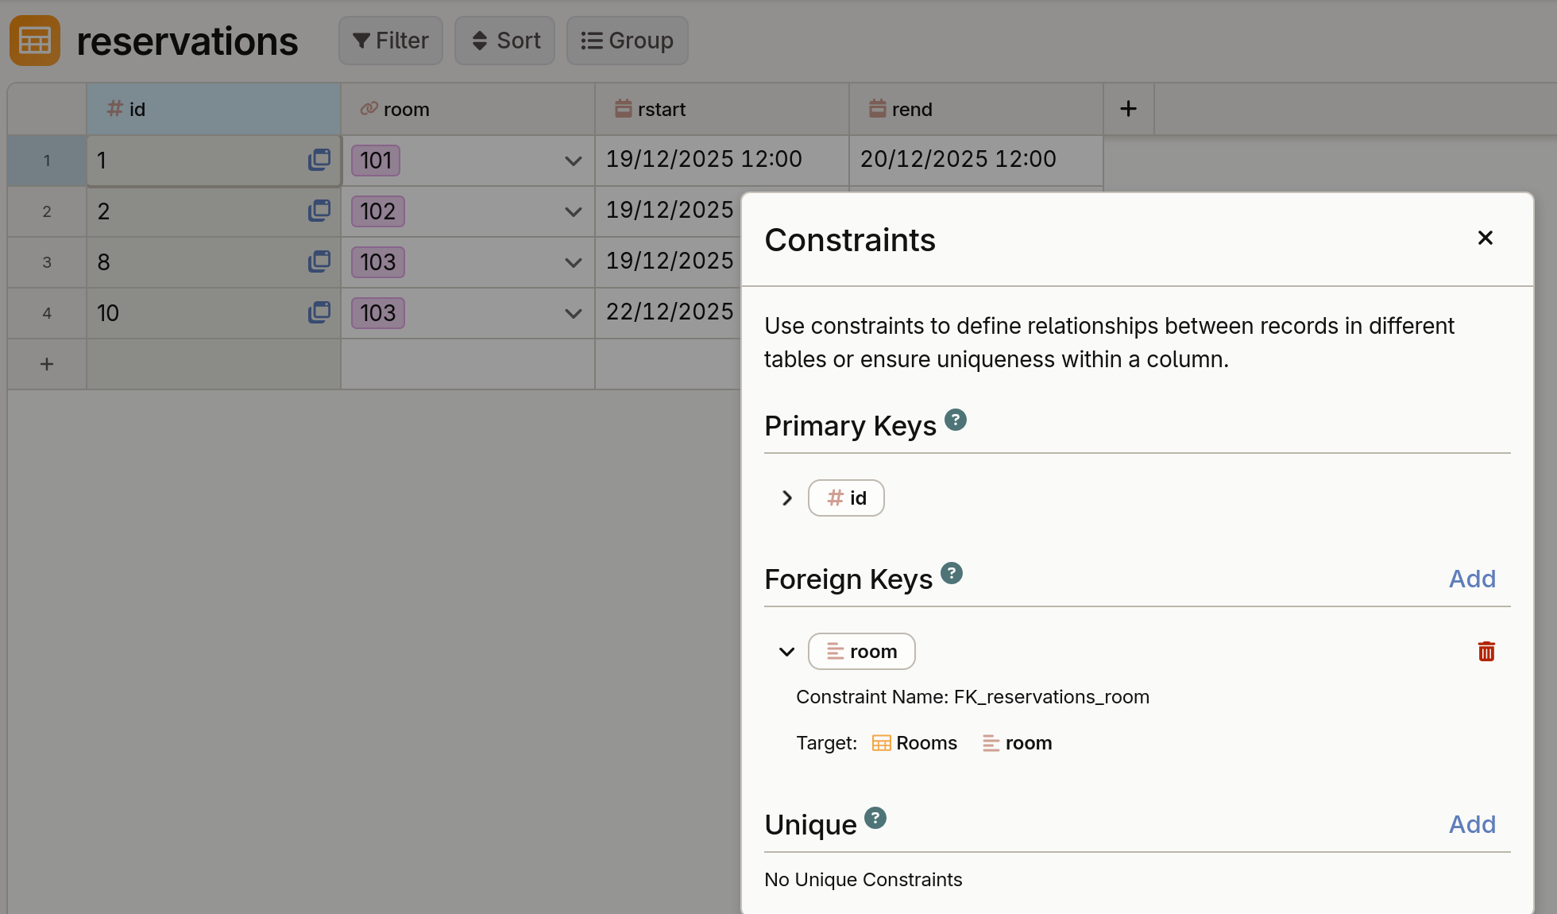This screenshot has height=914, width=1557.
Task: Add a new unique constraint
Action: [x=1471, y=824]
